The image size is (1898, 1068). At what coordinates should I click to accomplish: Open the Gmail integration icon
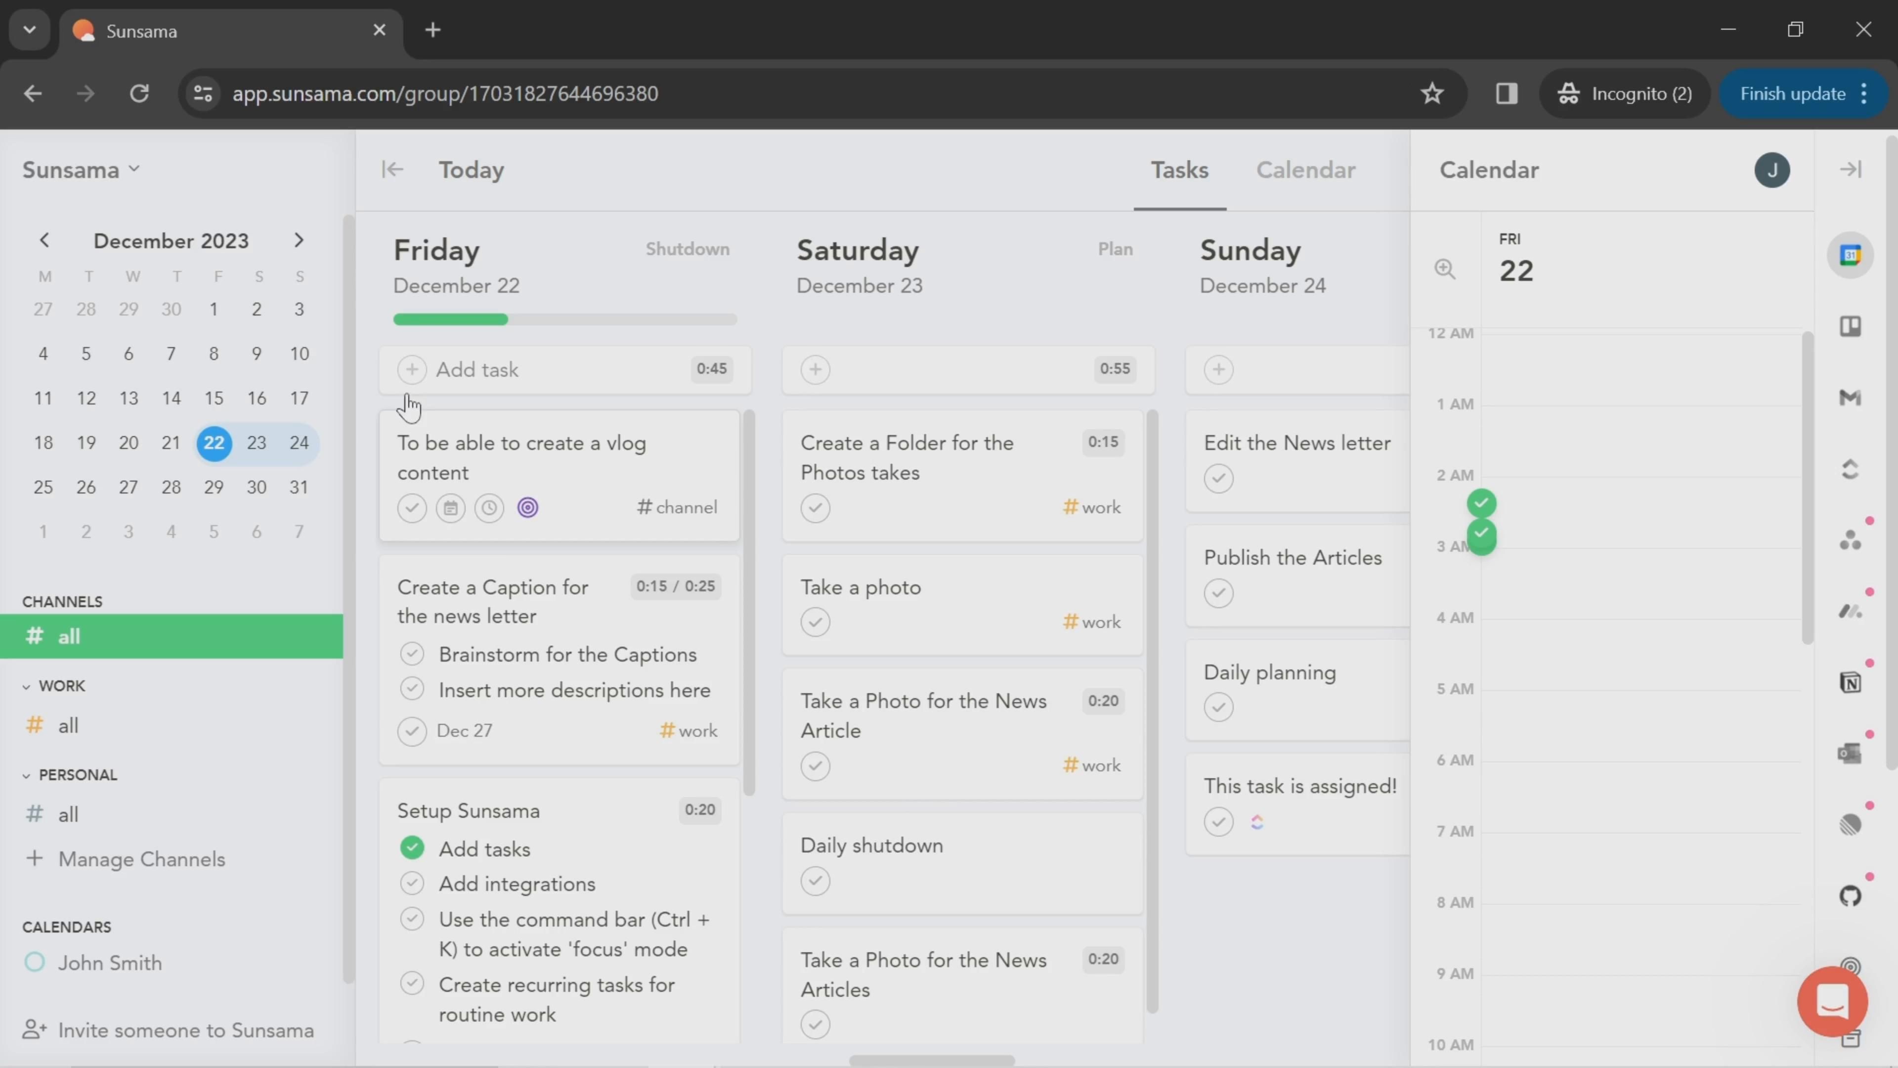point(1850,398)
